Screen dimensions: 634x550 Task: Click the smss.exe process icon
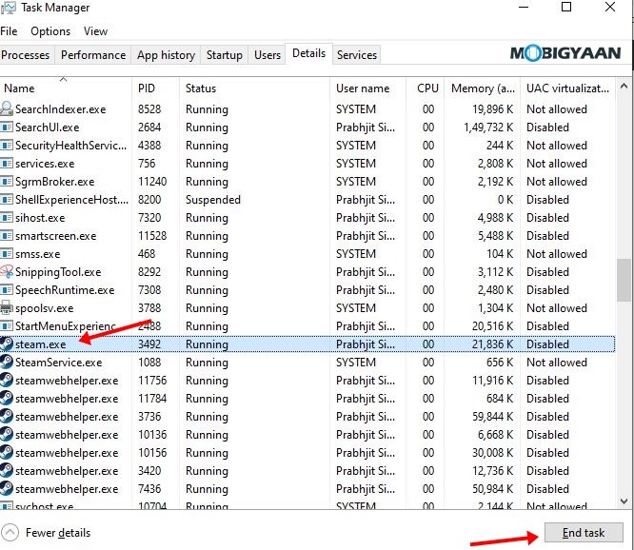coord(7,254)
